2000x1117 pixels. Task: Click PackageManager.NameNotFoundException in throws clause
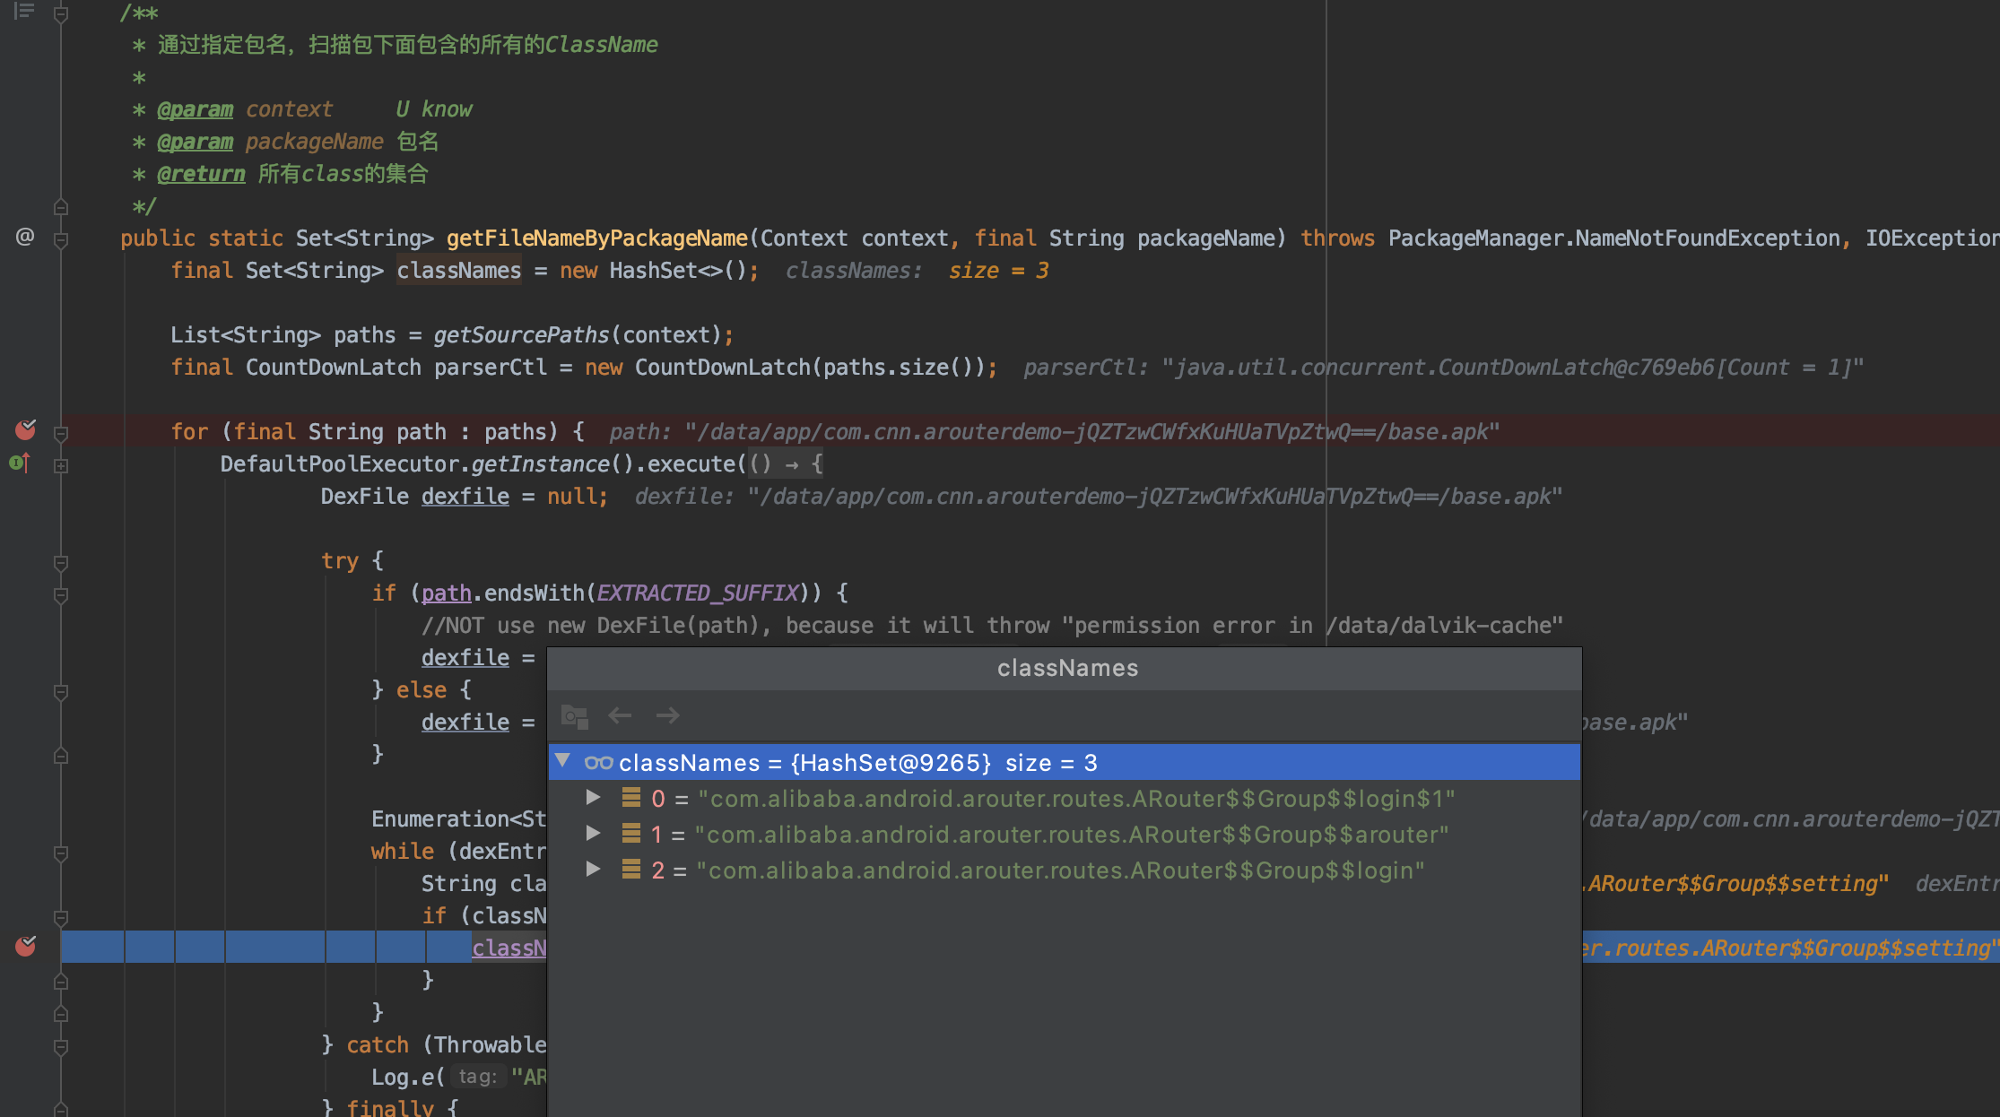click(1613, 238)
